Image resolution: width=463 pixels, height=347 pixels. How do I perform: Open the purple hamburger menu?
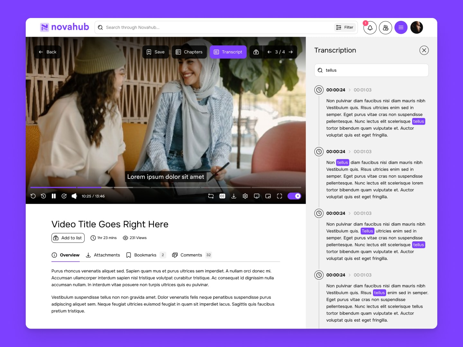(x=401, y=28)
